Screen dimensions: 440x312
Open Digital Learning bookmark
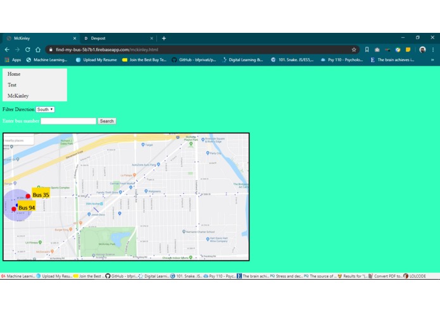click(x=242, y=59)
